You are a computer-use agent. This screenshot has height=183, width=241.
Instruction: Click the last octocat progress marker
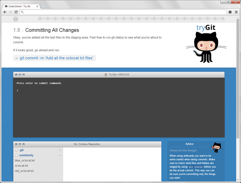(x=223, y=19)
